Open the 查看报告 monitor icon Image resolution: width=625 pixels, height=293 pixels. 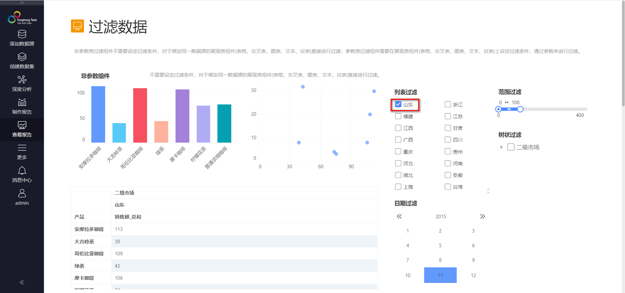coord(22,125)
